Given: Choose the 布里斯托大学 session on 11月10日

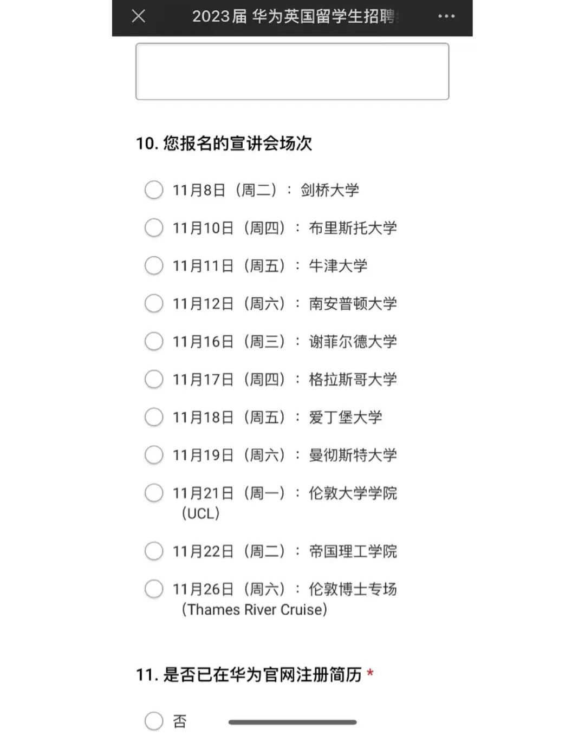Looking at the screenshot, I should pos(154,228).
